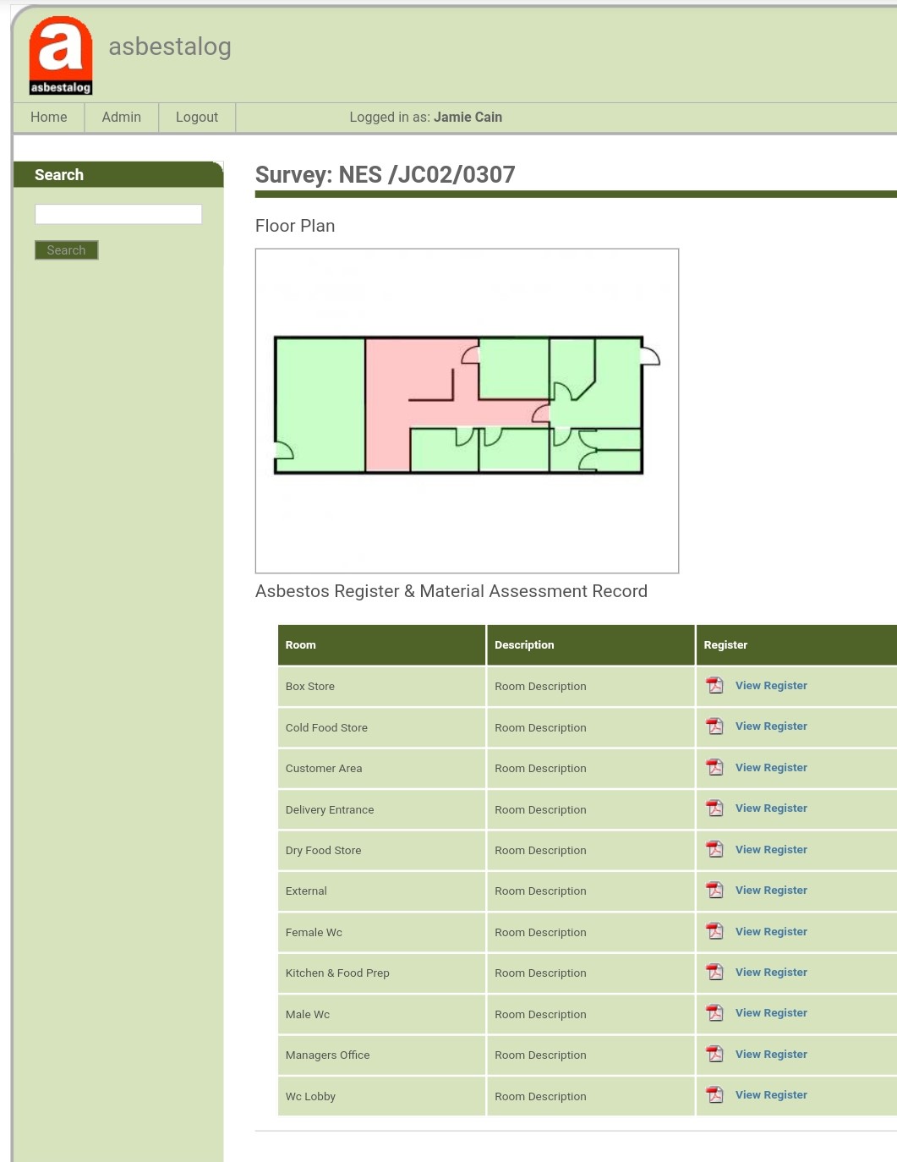Focus the sidebar search text field
Image resolution: width=897 pixels, height=1162 pixels.
pyautogui.click(x=118, y=214)
